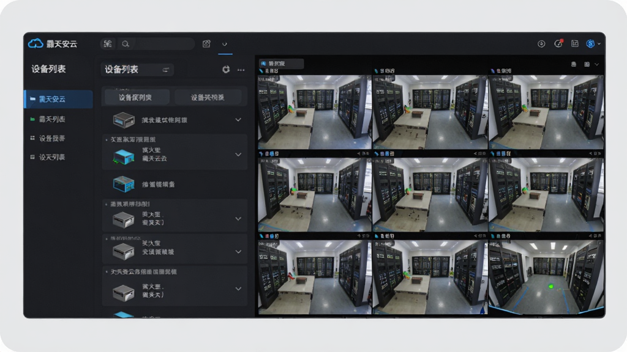Image resolution: width=627 pixels, height=352 pixels.
Task: Open the top-middle camera feed
Action: (430, 112)
